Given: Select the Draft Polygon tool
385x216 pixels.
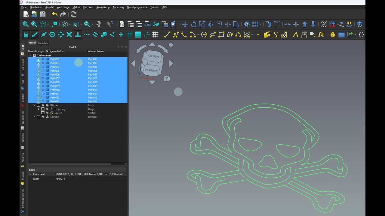Looking at the screenshot, I should [x=230, y=34].
